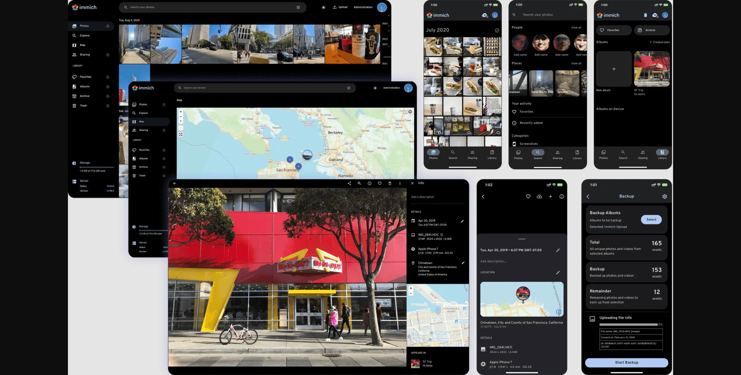
Task: Toggle the theme sun icon in the timeline window
Action: (323, 7)
